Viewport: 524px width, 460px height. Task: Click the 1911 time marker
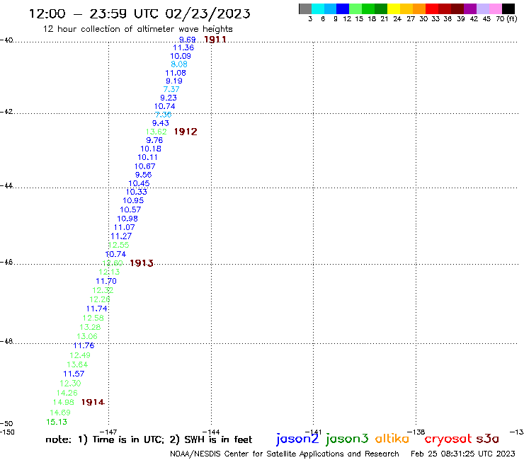coord(215,40)
